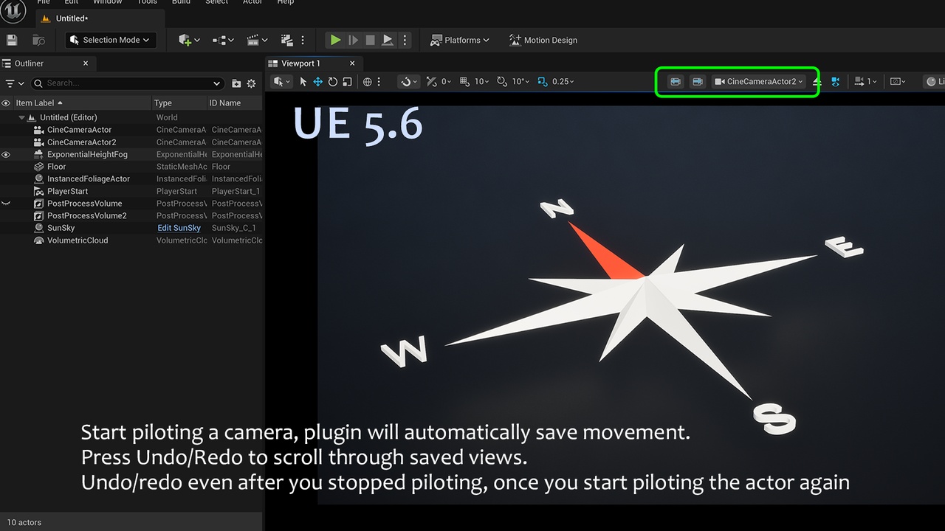Open the Platforms dropdown
Viewport: 945px width, 531px height.
tap(460, 40)
